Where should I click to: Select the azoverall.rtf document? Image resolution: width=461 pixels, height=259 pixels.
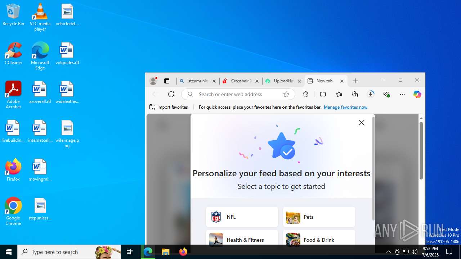click(40, 92)
